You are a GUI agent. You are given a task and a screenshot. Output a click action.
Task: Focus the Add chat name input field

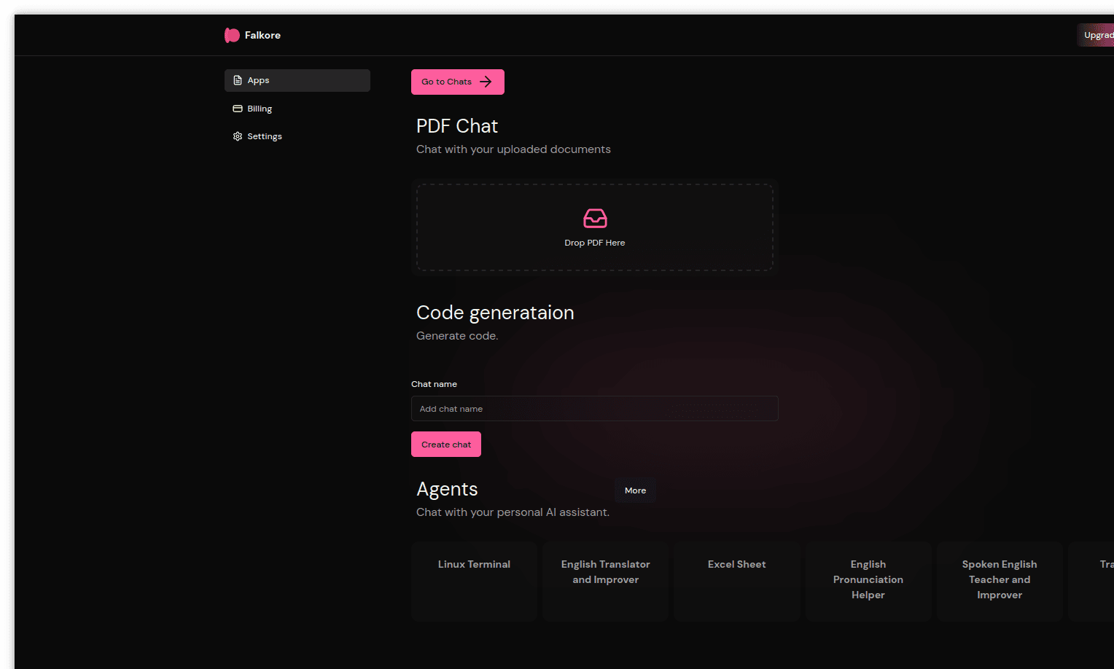click(x=595, y=409)
